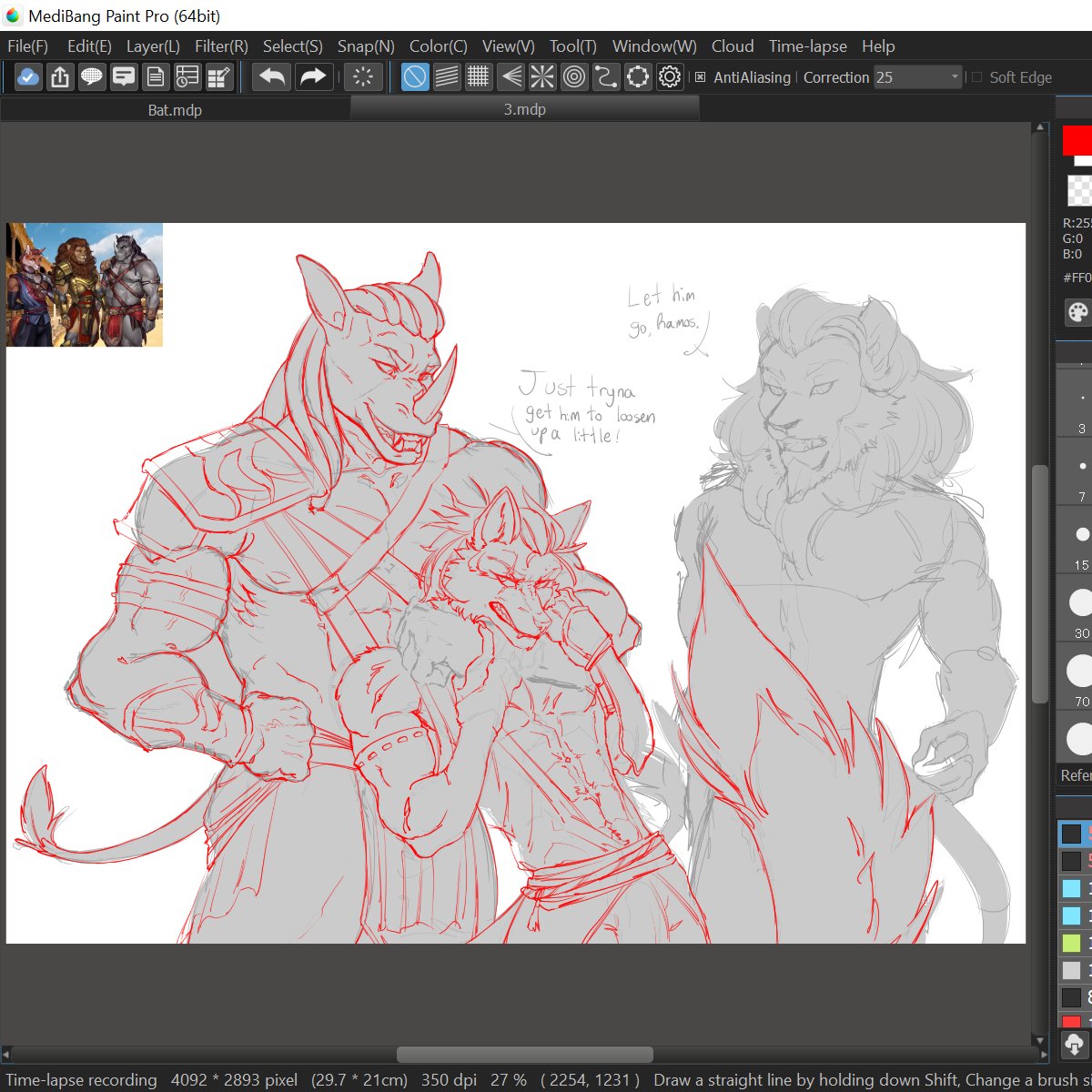Viewport: 1092px width, 1092px height.
Task: Open the snap settings gear icon
Action: click(670, 77)
